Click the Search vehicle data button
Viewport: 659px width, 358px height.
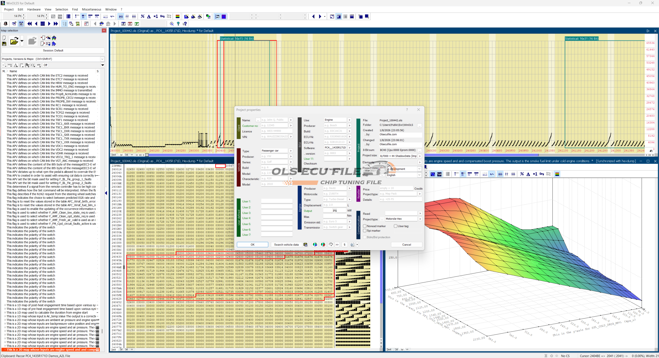click(286, 245)
